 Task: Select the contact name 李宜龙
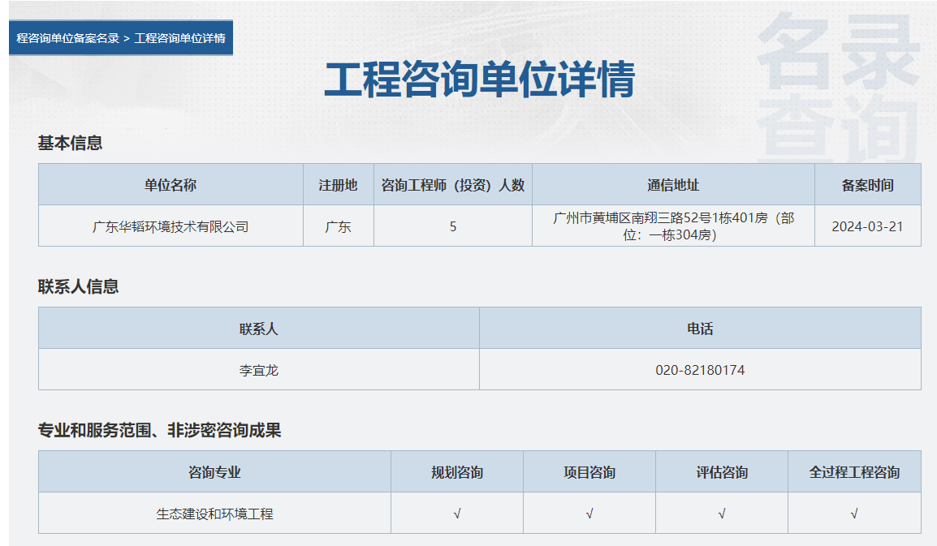pyautogui.click(x=259, y=371)
